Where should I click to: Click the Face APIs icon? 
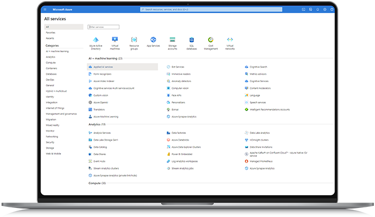pos(168,95)
